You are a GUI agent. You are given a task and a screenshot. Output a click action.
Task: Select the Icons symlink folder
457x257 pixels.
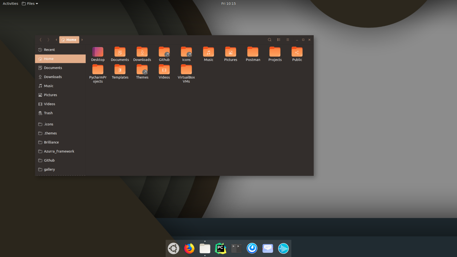[x=186, y=52]
